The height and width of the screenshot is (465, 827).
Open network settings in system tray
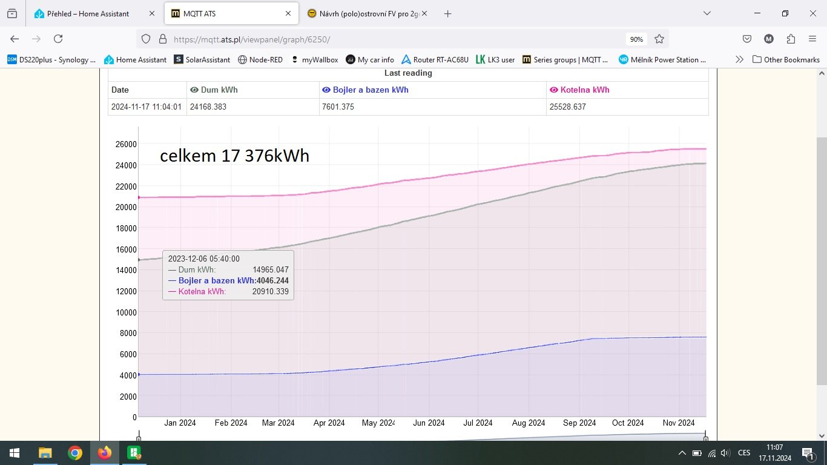point(712,453)
